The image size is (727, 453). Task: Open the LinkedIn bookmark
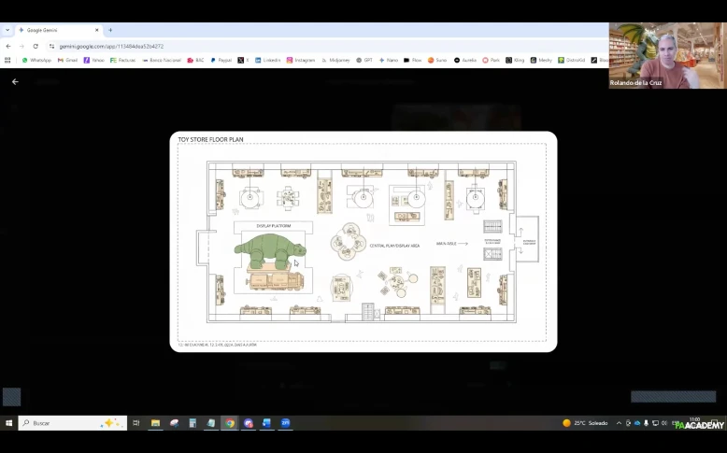267,60
